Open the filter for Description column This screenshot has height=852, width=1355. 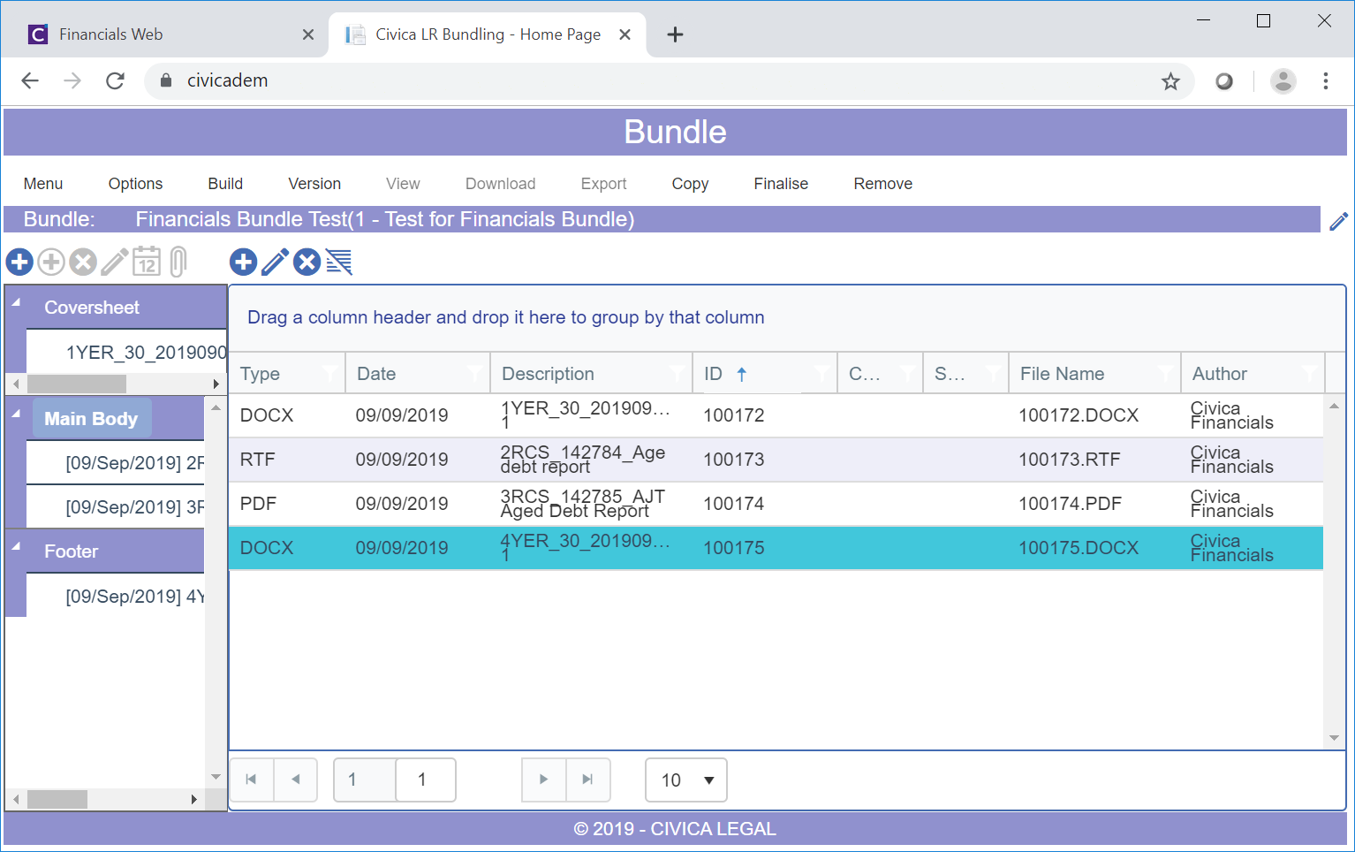pyautogui.click(x=677, y=373)
